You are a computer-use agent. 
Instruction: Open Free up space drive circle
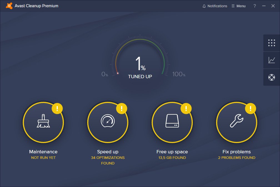172,122
